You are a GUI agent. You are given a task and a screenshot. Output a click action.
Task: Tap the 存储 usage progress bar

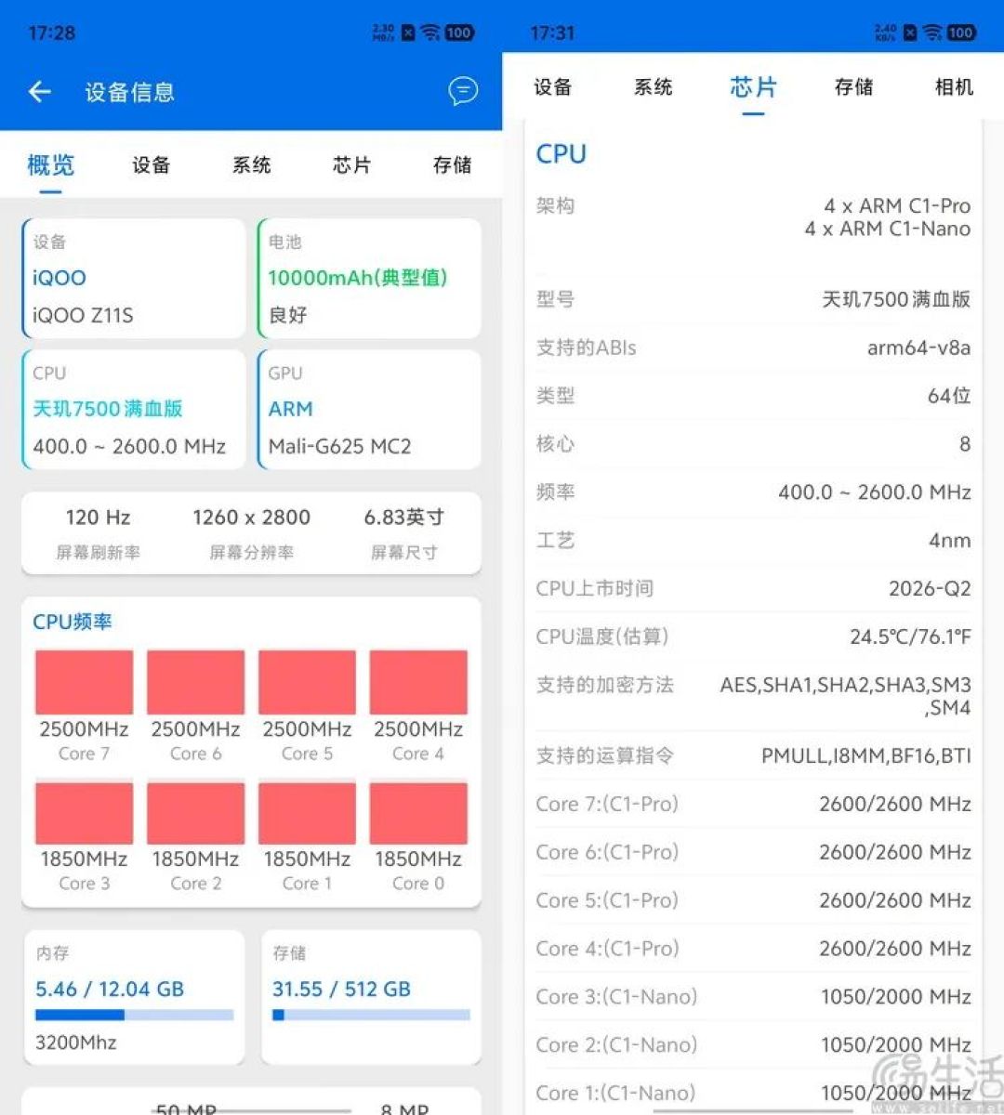pyautogui.click(x=371, y=1016)
